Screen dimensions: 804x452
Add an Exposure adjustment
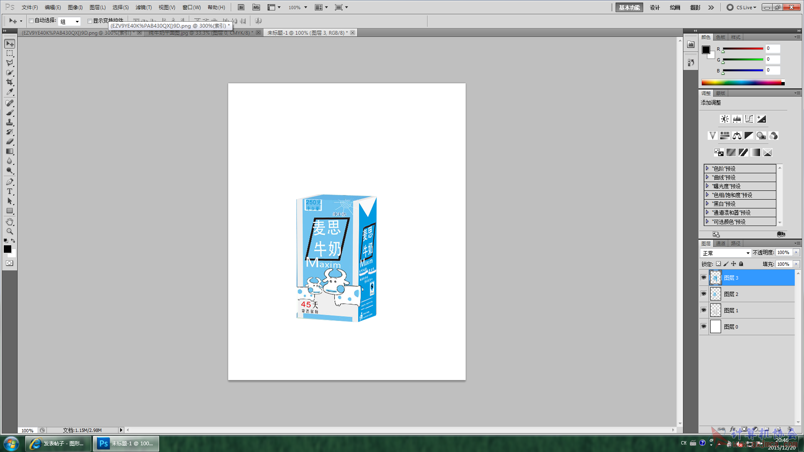(761, 119)
